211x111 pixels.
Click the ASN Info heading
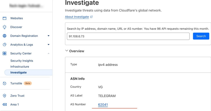tap(78, 79)
